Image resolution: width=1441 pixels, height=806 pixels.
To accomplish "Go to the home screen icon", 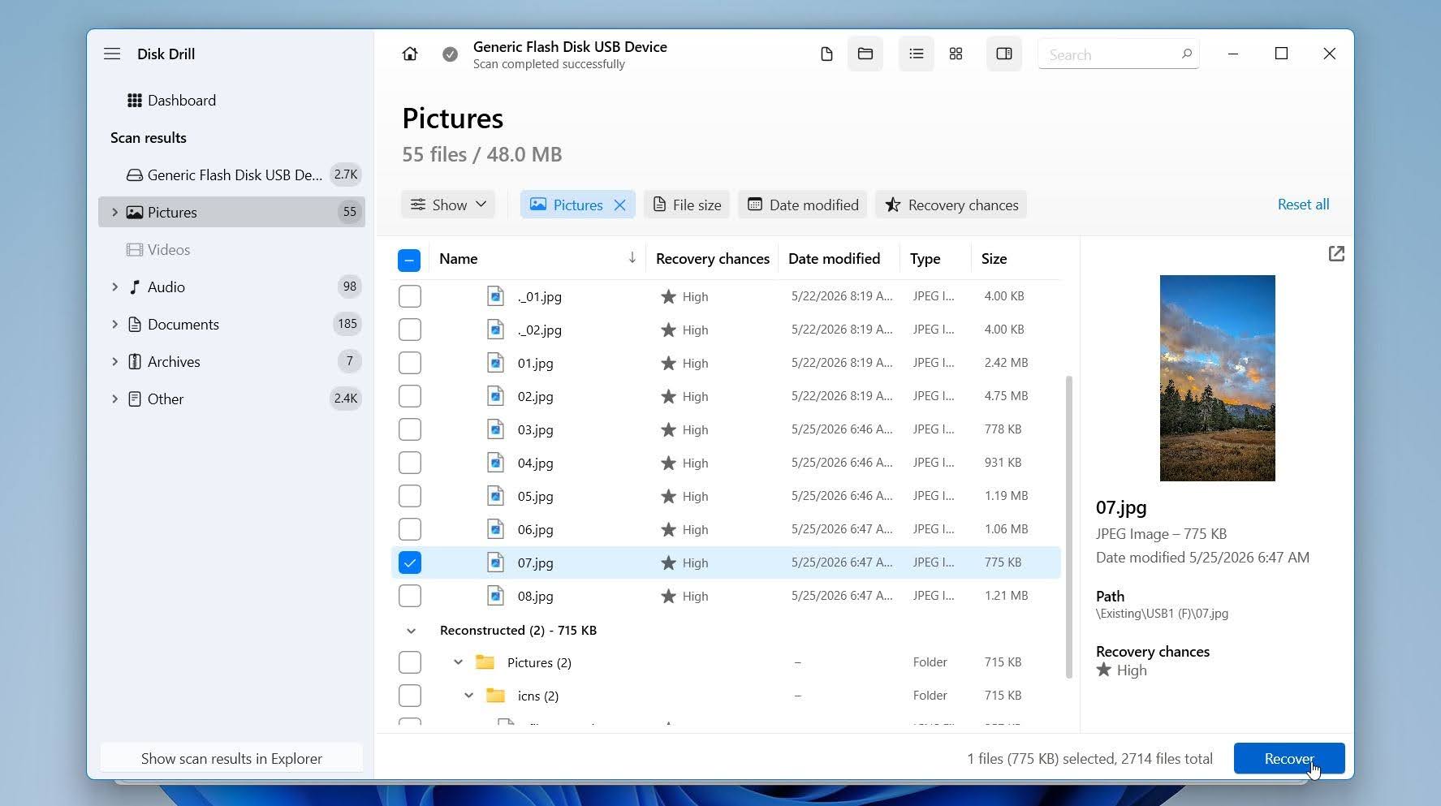I will [410, 54].
